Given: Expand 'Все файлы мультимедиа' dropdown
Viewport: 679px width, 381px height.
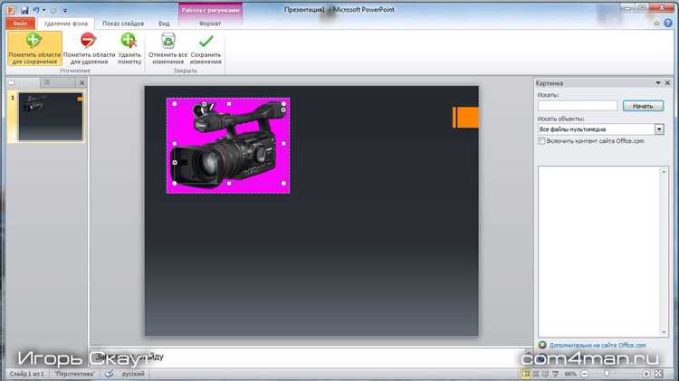Looking at the screenshot, I should tap(659, 129).
